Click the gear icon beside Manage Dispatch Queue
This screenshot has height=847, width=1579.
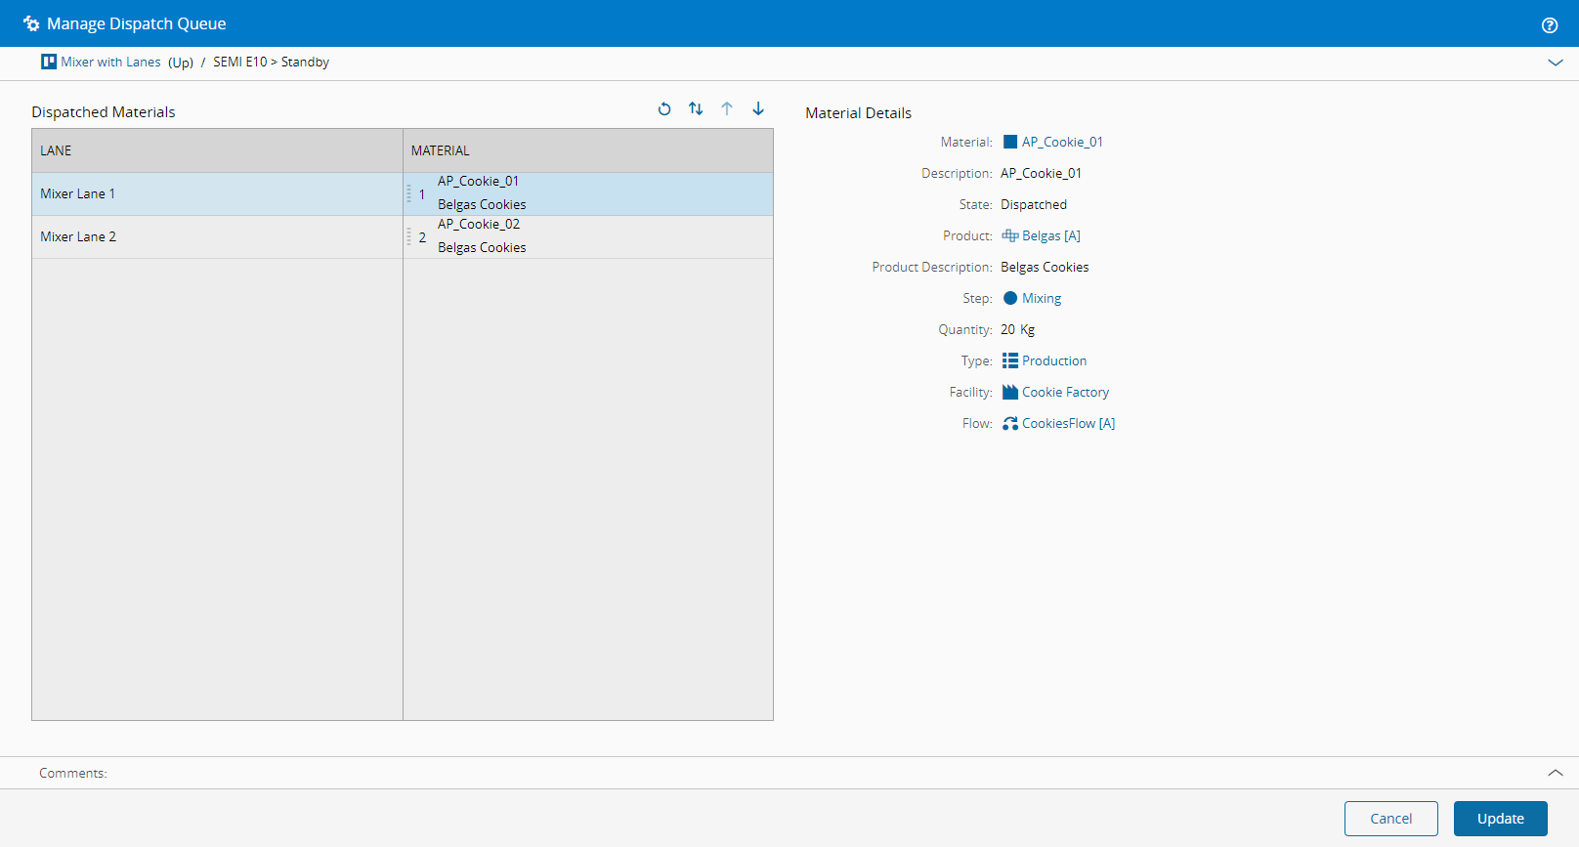(31, 23)
